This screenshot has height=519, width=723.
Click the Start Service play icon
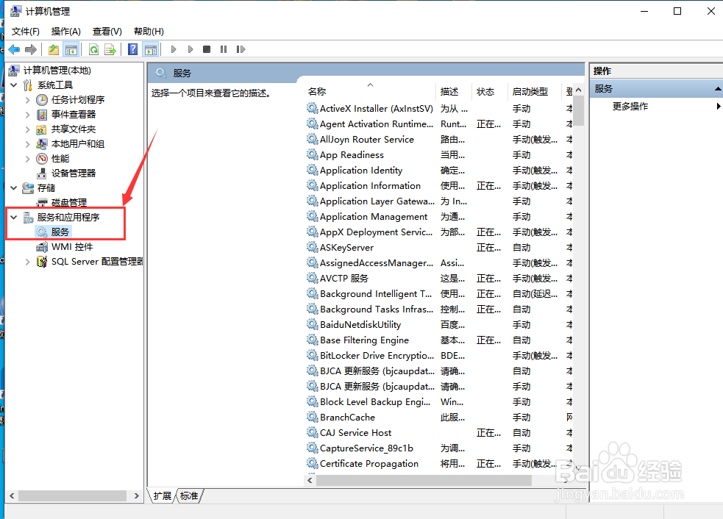click(x=174, y=49)
